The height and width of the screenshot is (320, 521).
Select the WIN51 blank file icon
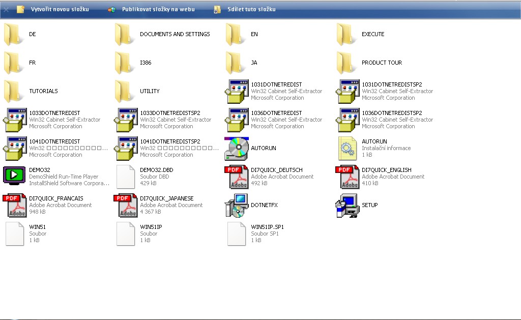pos(15,234)
